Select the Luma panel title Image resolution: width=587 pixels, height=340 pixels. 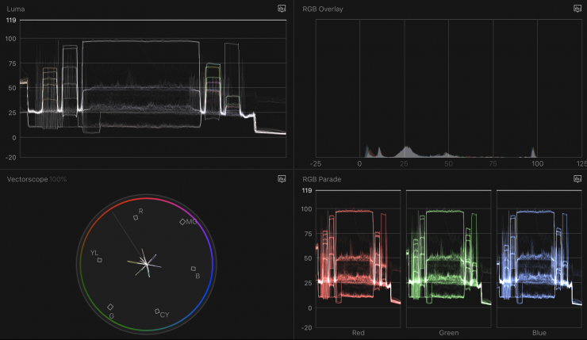pos(15,8)
